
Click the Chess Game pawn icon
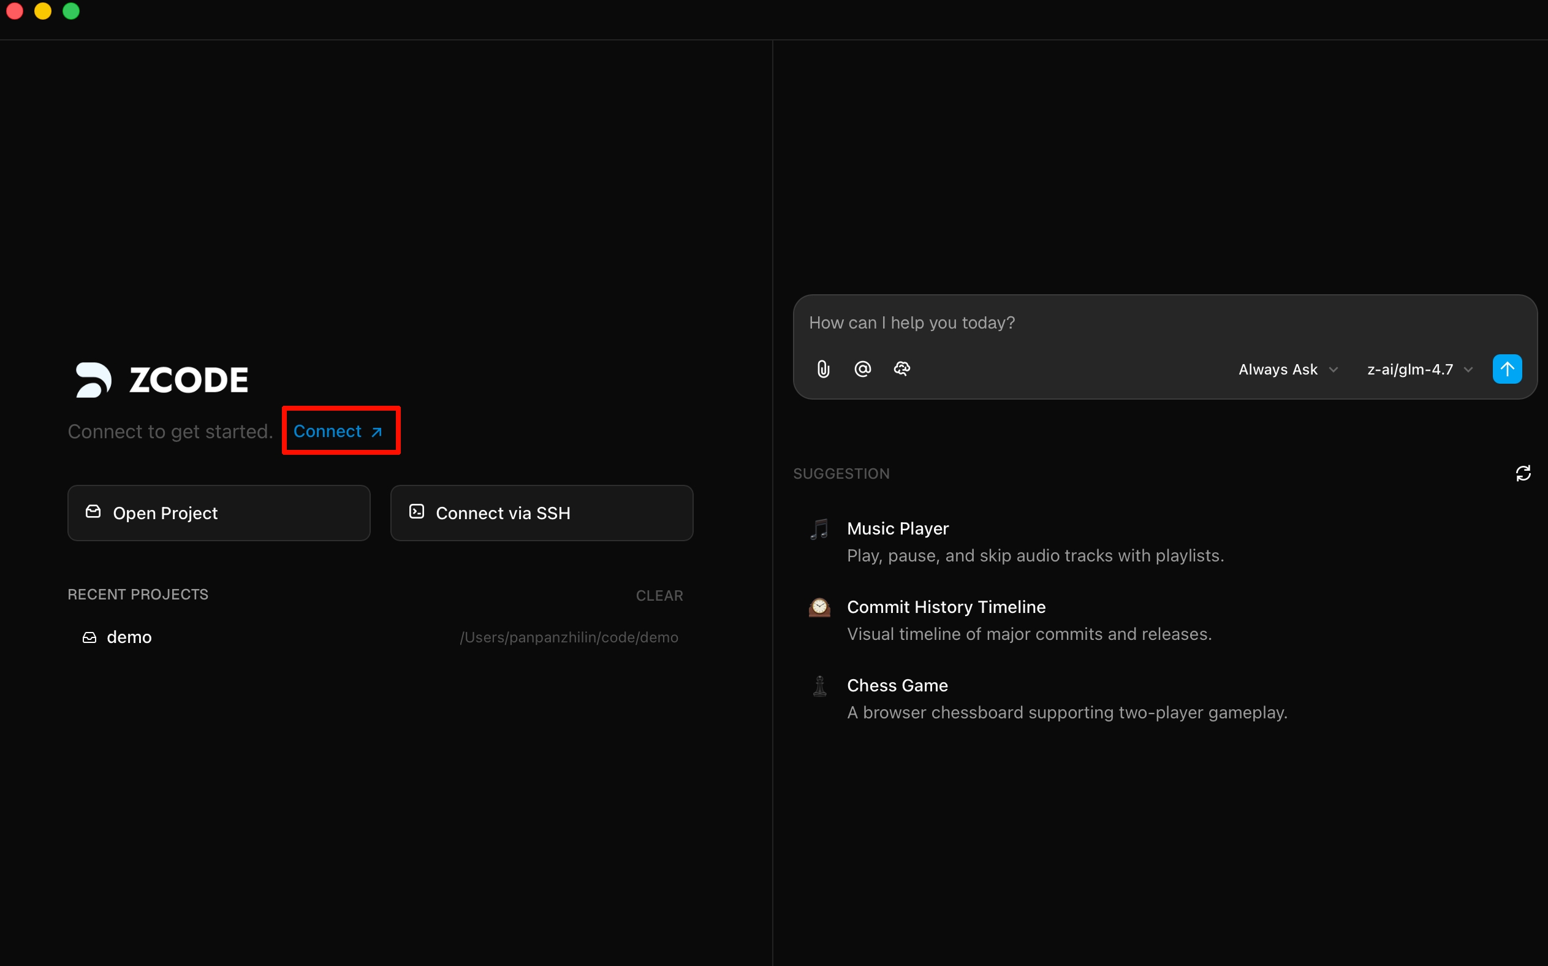click(819, 686)
